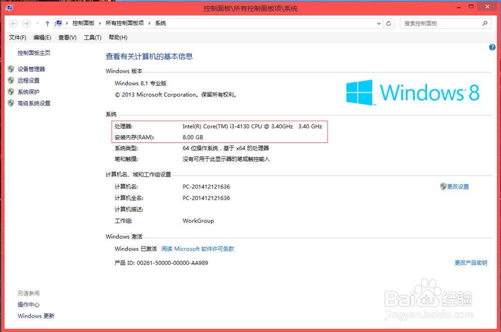Open 远程设置 link
This screenshot has height=332, width=501.
point(29,81)
